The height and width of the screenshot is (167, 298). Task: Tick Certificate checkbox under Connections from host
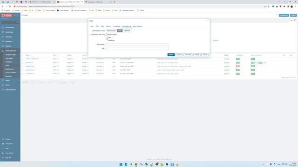point(107,40)
